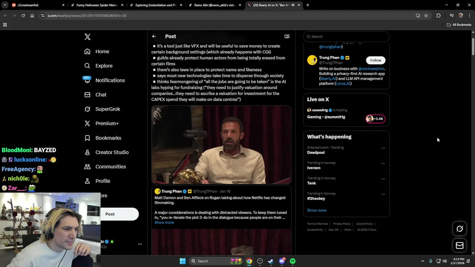Open the floating Grok button
Screen dimensions: 475x267
click(459, 229)
